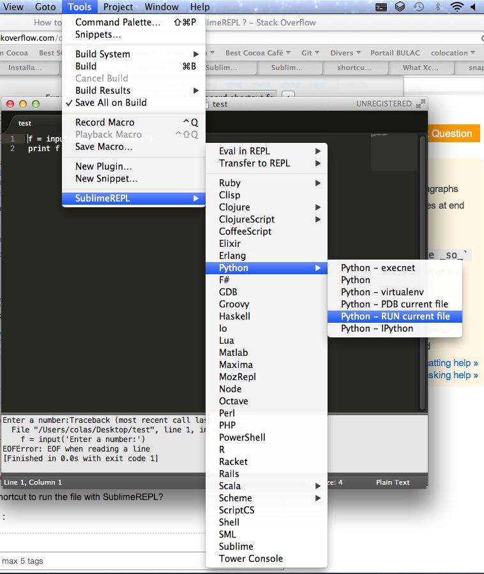Image resolution: width=484 pixels, height=574 pixels.
Task: Select Python - execnet entry
Action: pos(395,268)
